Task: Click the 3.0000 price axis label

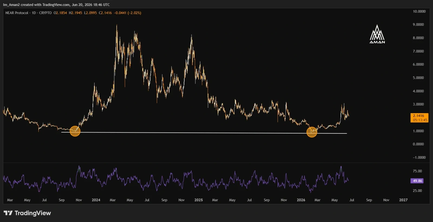Action: 418,104
